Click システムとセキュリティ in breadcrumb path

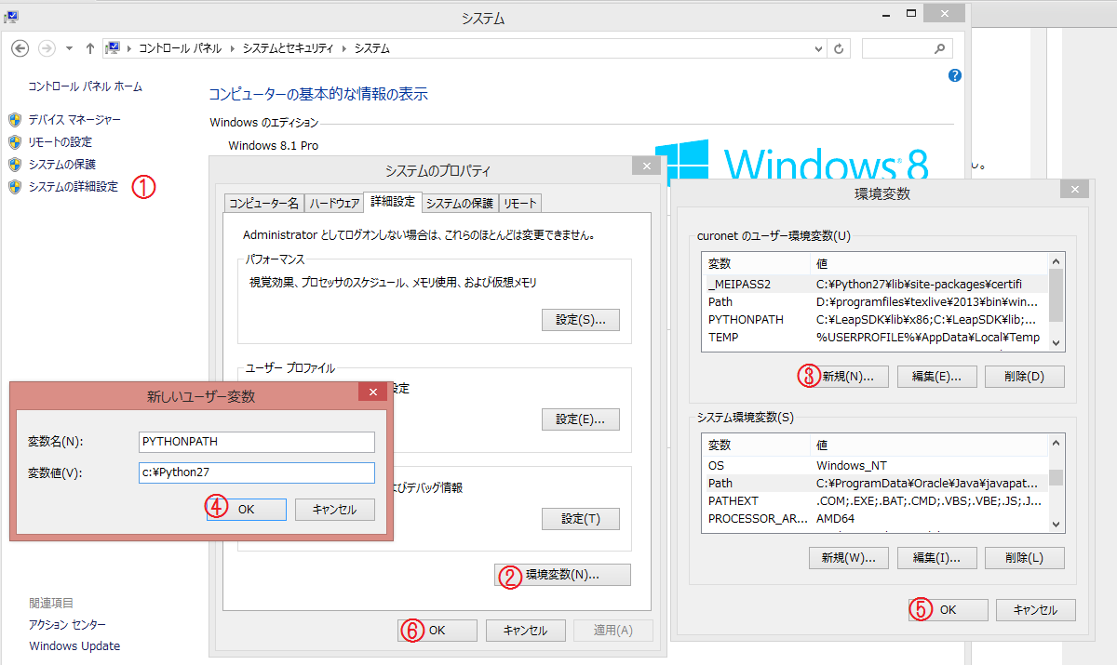[x=289, y=48]
